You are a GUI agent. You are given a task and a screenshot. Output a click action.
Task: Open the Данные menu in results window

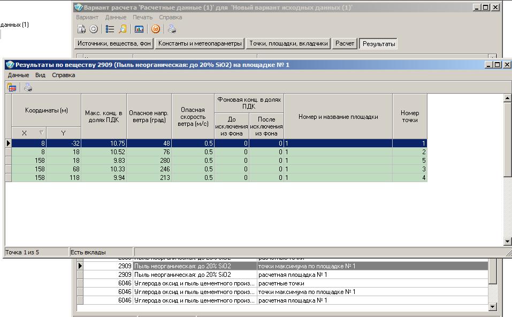tap(18, 75)
